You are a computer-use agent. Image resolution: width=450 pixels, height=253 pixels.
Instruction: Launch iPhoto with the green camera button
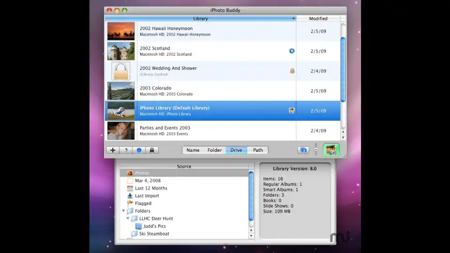331,150
